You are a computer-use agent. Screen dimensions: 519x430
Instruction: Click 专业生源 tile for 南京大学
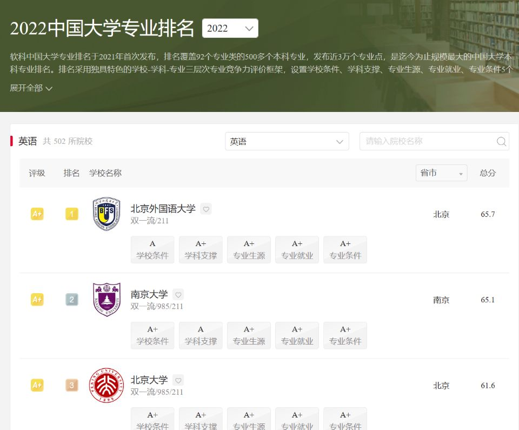pyautogui.click(x=249, y=335)
